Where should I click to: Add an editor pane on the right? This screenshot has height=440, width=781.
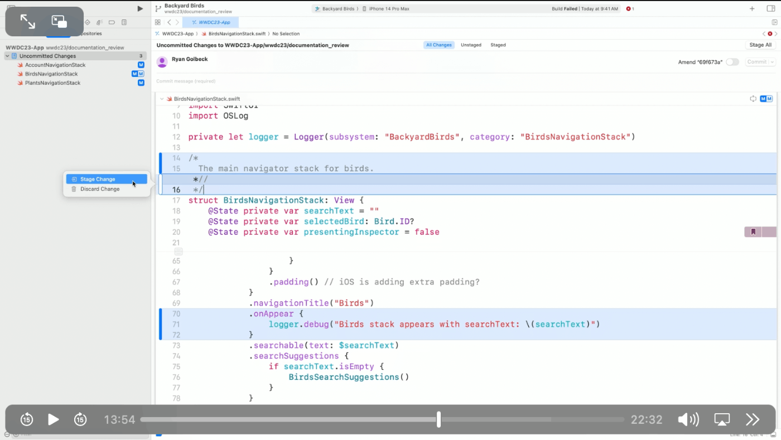(x=774, y=22)
